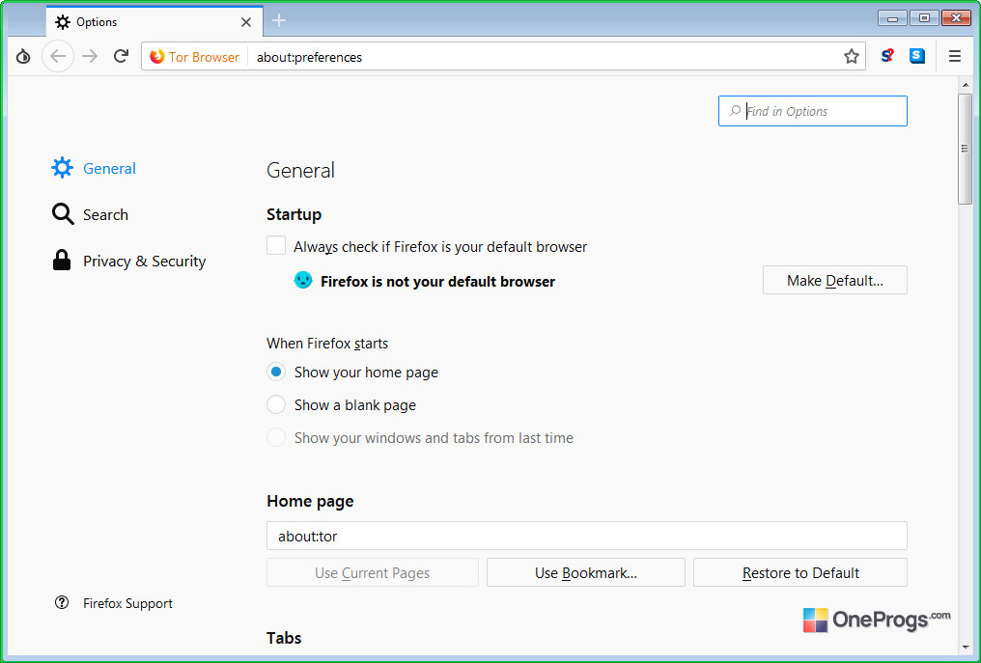Click the gear icon beside General
The width and height of the screenshot is (981, 663).
tap(62, 168)
